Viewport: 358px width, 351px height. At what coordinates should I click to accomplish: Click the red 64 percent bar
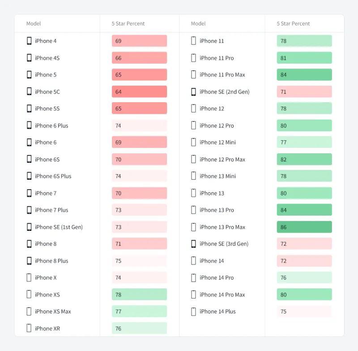point(139,91)
